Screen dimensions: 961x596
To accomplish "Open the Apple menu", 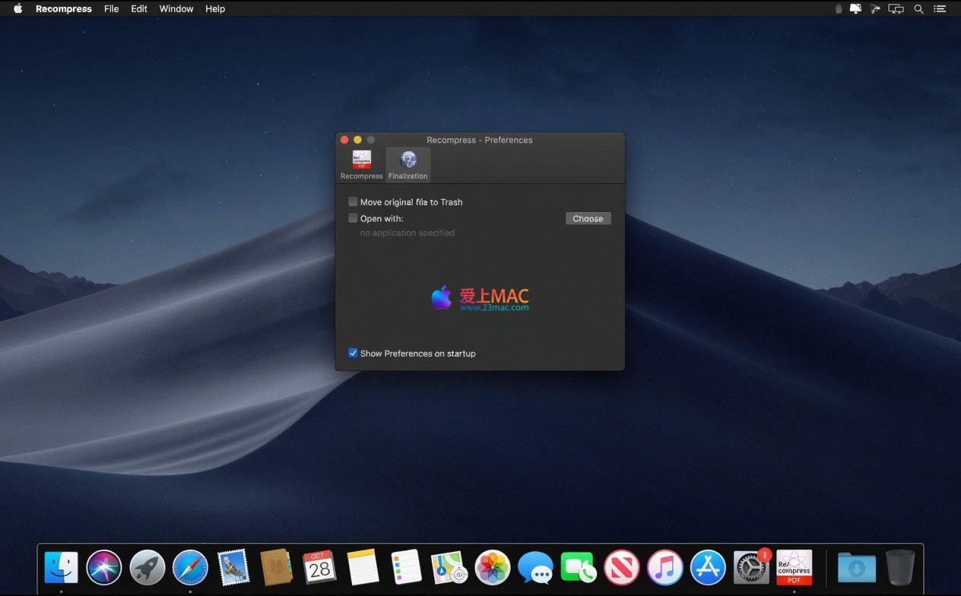I will [18, 9].
